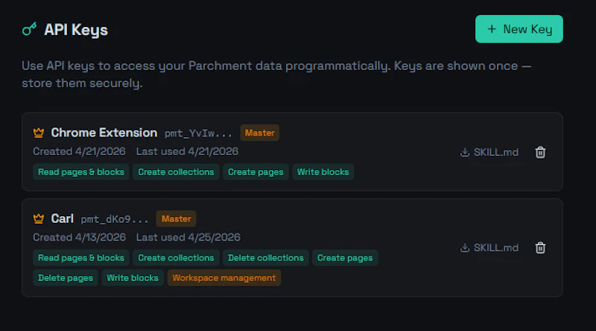Delete the Chrome Extension key via trash icon
Image resolution: width=596 pixels, height=331 pixels.
pyautogui.click(x=540, y=152)
